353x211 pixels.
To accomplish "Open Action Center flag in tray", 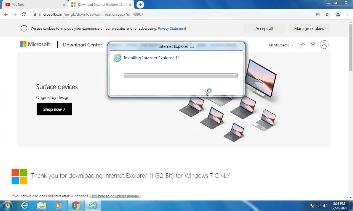I will 312,206.
